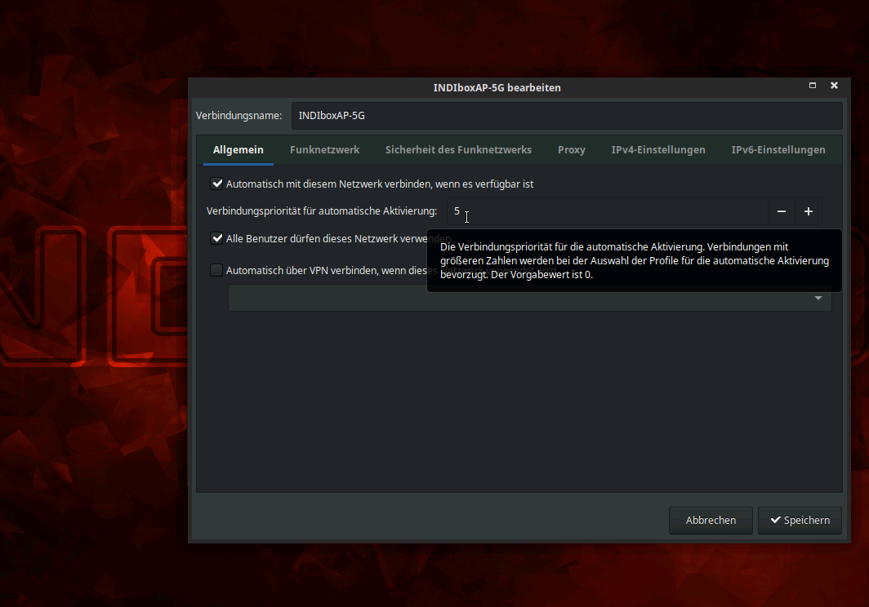Image resolution: width=869 pixels, height=607 pixels.
Task: Click the Verbindungsname text field
Action: [566, 116]
